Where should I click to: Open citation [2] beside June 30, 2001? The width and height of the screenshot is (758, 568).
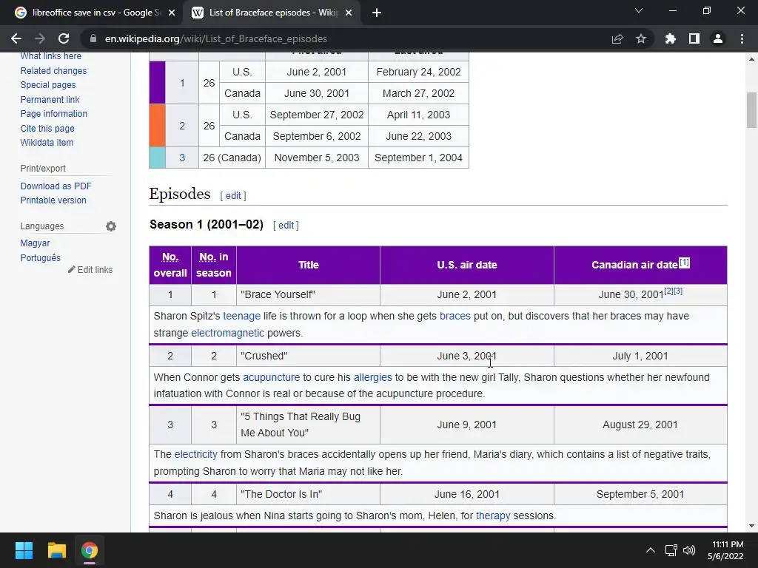(668, 291)
